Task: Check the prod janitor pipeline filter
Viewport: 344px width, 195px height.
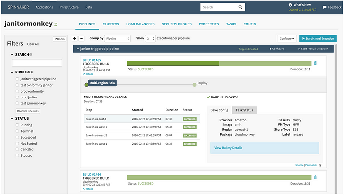Action: pyautogui.click(x=17, y=97)
